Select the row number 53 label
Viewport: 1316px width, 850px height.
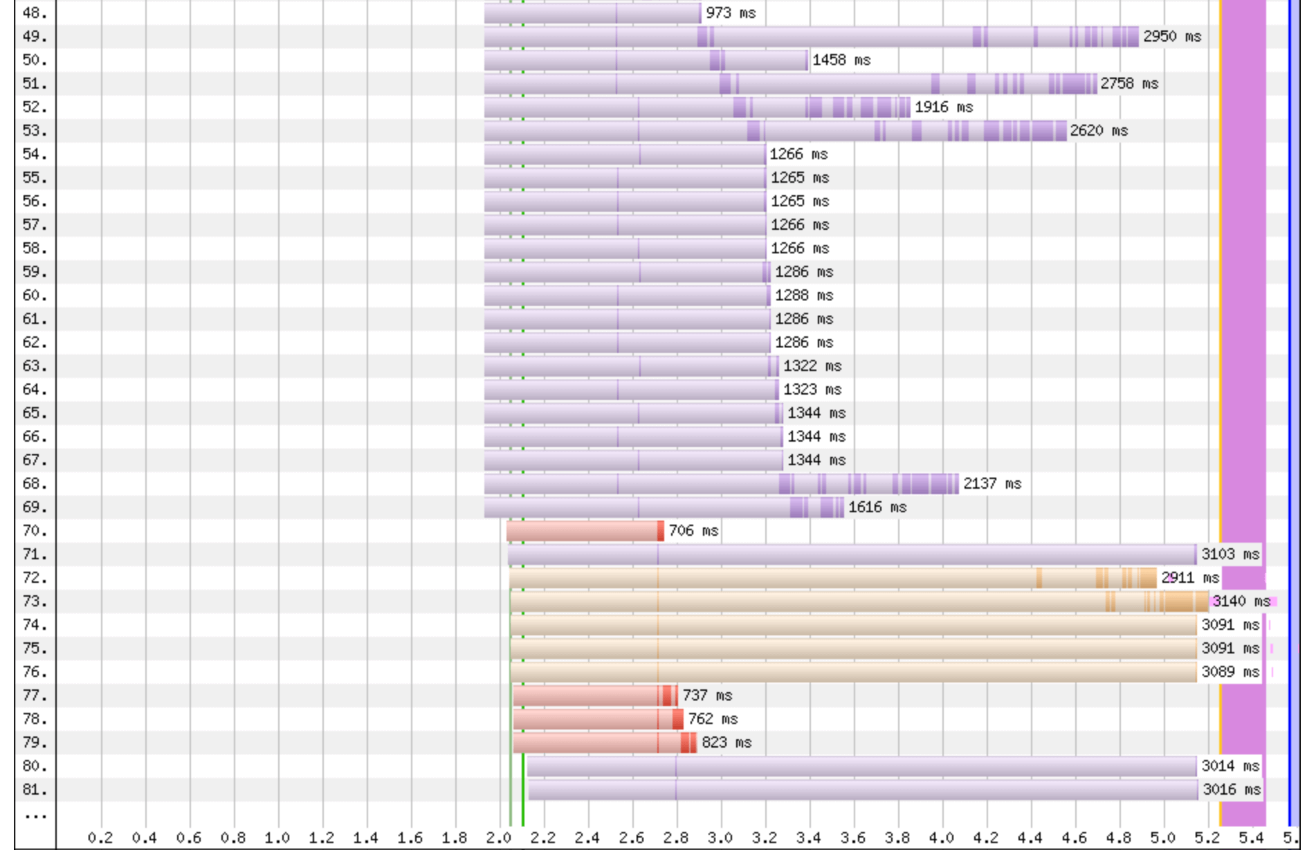(35, 131)
